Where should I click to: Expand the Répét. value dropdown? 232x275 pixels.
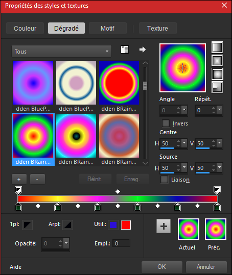coord(220,110)
